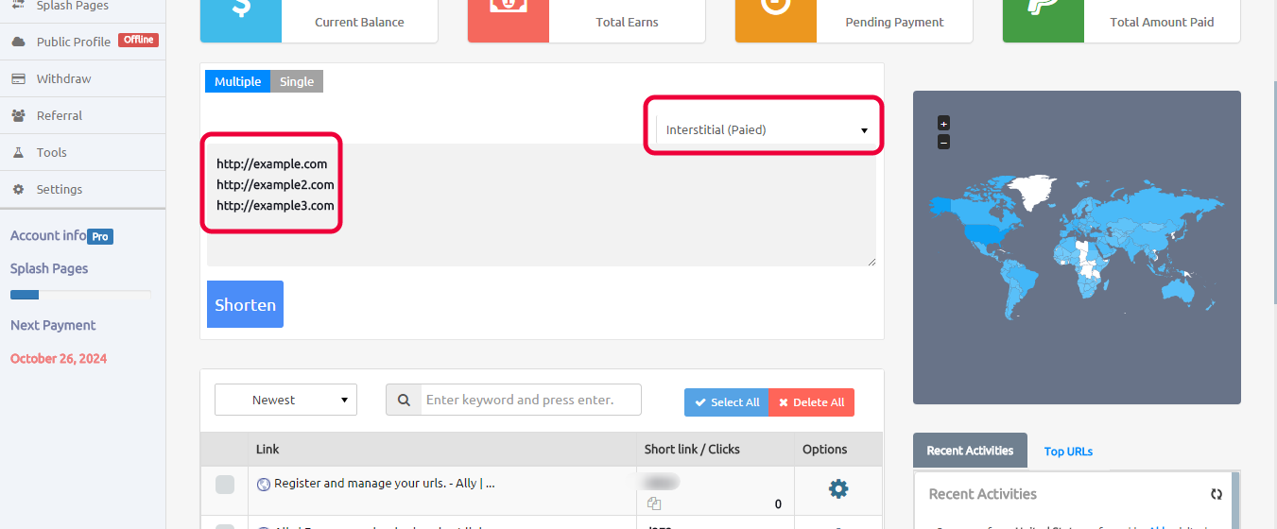Click the dollar icon on Current Balance card

pos(241,9)
